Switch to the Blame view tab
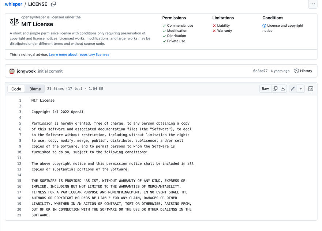The width and height of the screenshot is (322, 231). click(35, 89)
